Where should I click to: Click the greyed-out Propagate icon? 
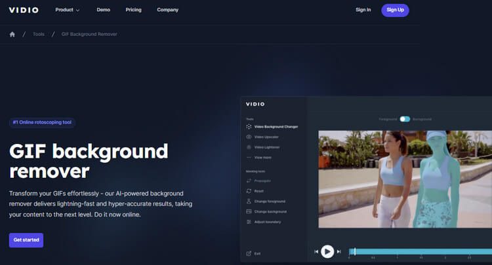coord(249,181)
